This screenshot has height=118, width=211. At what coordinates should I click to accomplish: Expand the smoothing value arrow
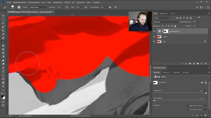pos(106,7)
